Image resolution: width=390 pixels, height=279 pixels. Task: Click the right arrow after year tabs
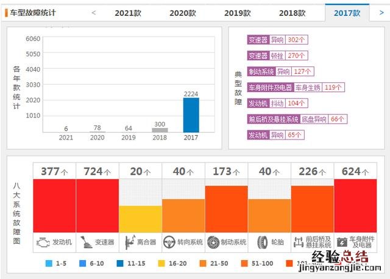point(381,12)
